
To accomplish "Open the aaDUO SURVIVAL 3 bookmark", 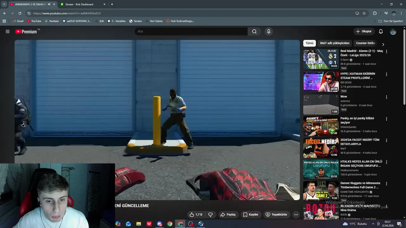I will (x=76, y=21).
